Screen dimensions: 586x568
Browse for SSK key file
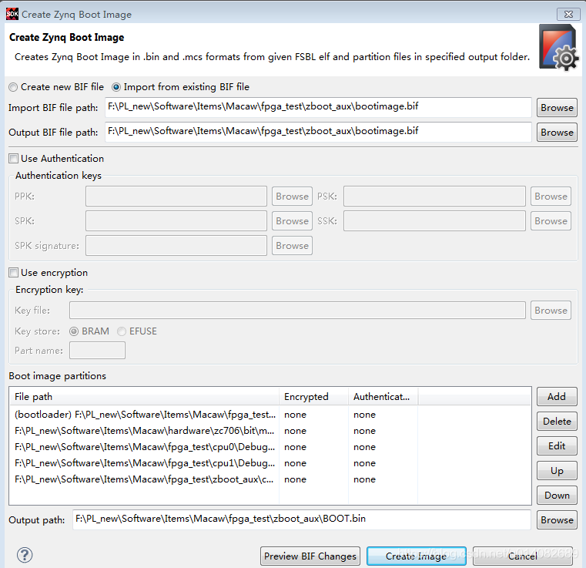[x=551, y=221]
